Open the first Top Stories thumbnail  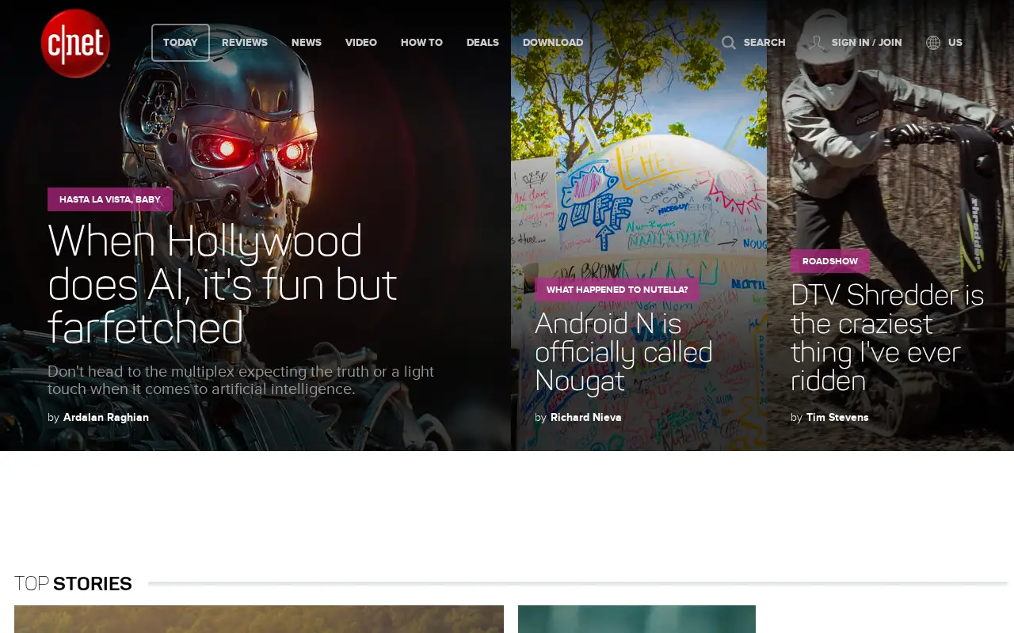259,620
